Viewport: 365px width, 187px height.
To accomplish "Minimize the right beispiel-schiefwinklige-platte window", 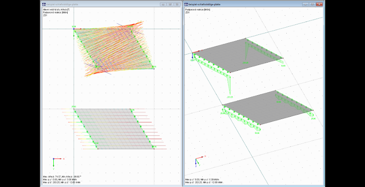I will tap(305, 4).
